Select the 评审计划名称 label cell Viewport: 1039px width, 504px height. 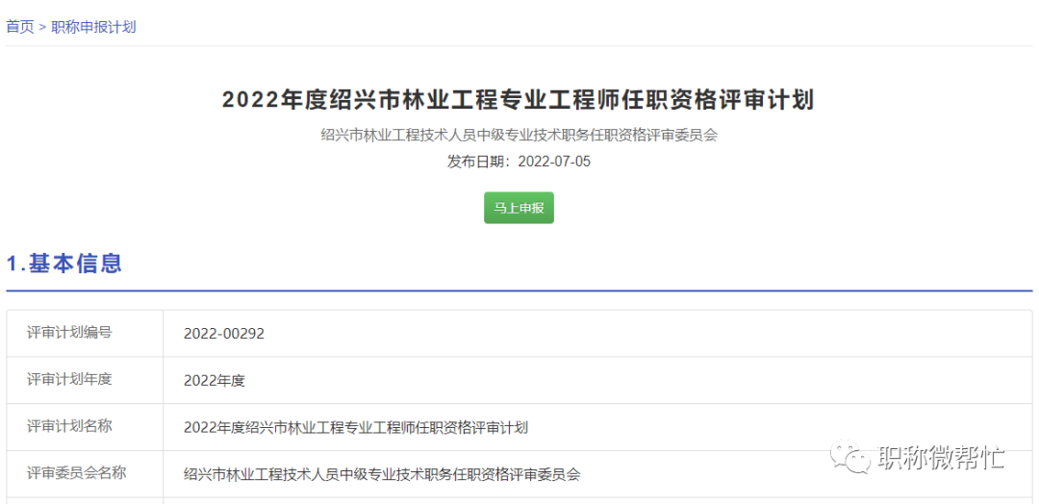tap(85, 427)
